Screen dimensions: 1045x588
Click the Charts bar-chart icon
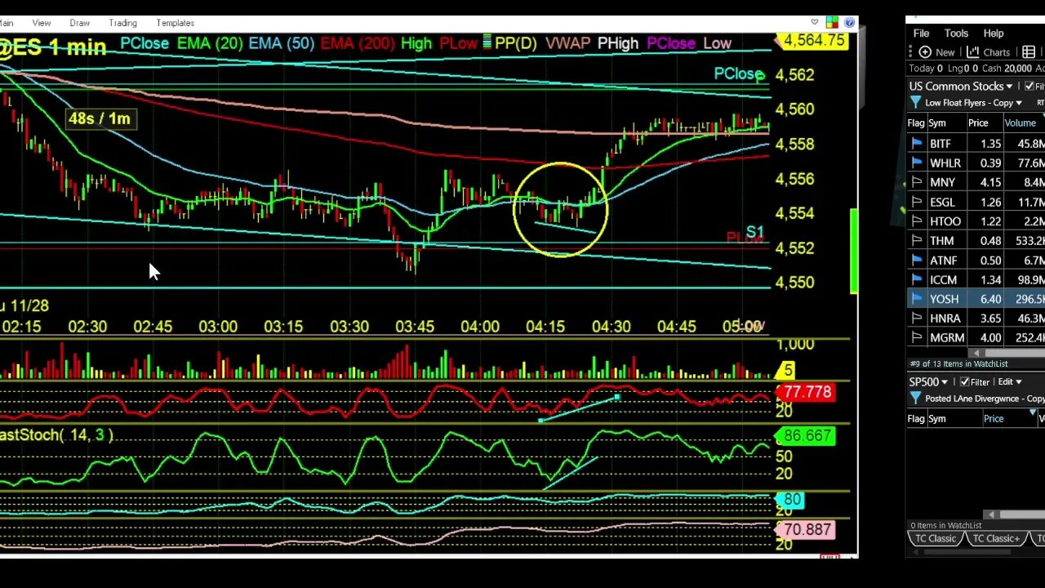973,52
